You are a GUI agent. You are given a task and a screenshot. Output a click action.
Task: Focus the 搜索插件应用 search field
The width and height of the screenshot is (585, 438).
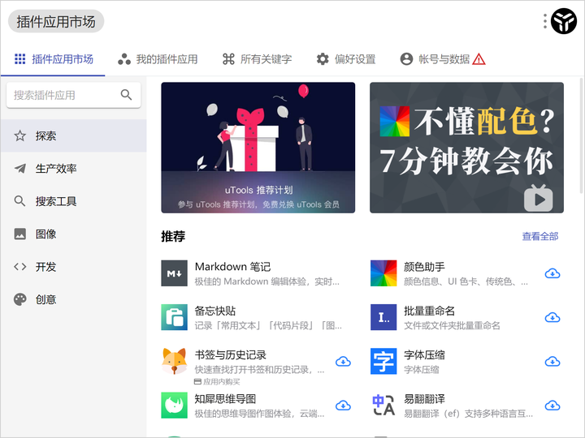click(x=73, y=95)
